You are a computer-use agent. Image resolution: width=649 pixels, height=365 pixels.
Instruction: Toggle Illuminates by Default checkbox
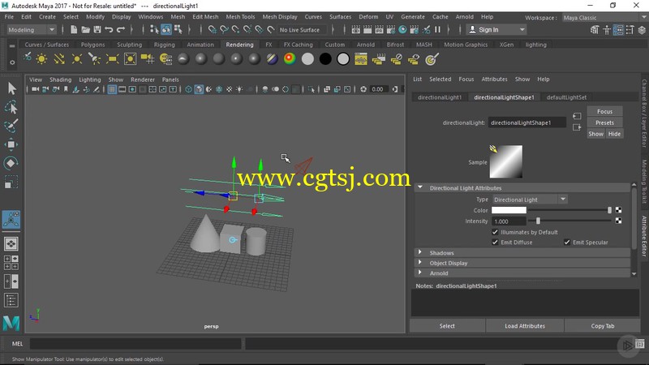[495, 232]
